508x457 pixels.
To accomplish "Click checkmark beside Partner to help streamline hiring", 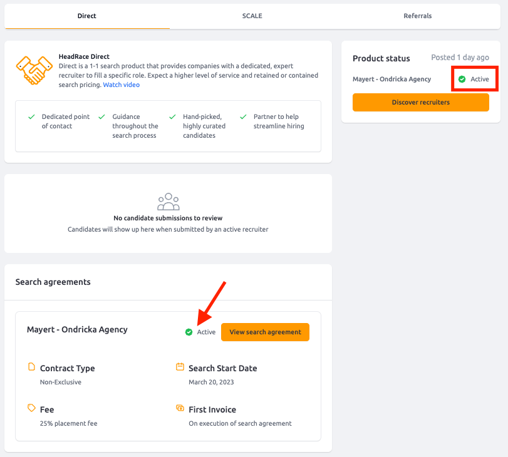I will [x=243, y=116].
